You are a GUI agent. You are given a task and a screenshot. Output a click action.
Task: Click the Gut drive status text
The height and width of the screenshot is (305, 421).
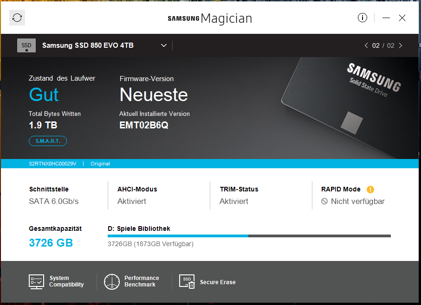coord(44,95)
